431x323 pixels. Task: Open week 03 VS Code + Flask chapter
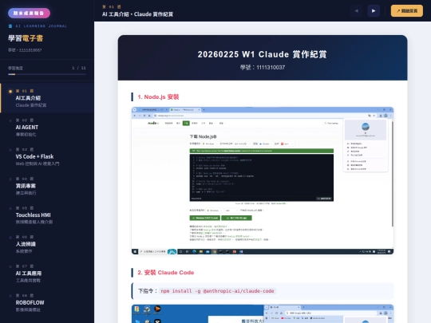pos(47,156)
